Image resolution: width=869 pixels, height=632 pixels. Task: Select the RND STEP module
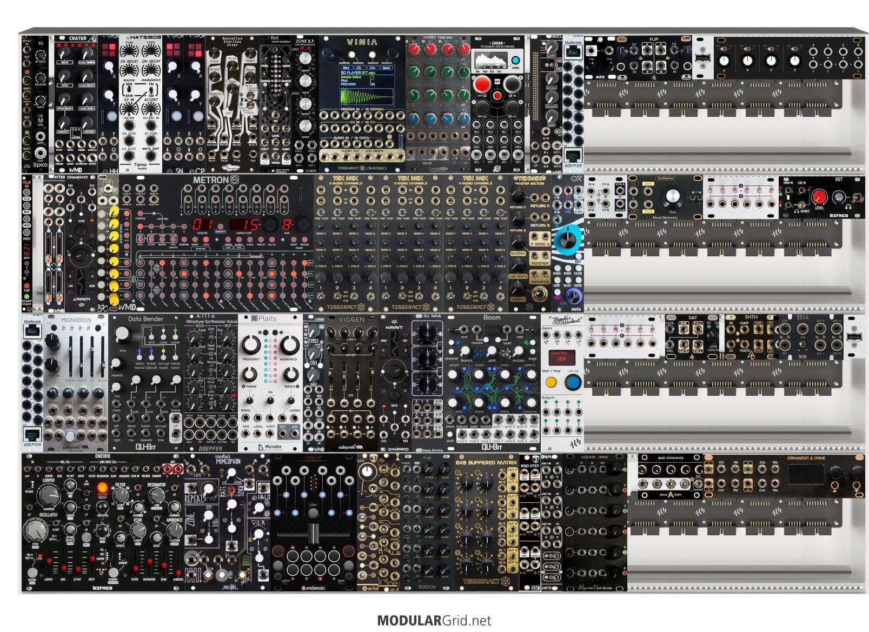(530, 522)
